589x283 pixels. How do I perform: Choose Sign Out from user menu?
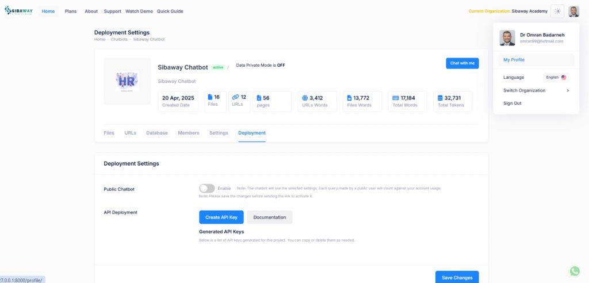click(512, 104)
